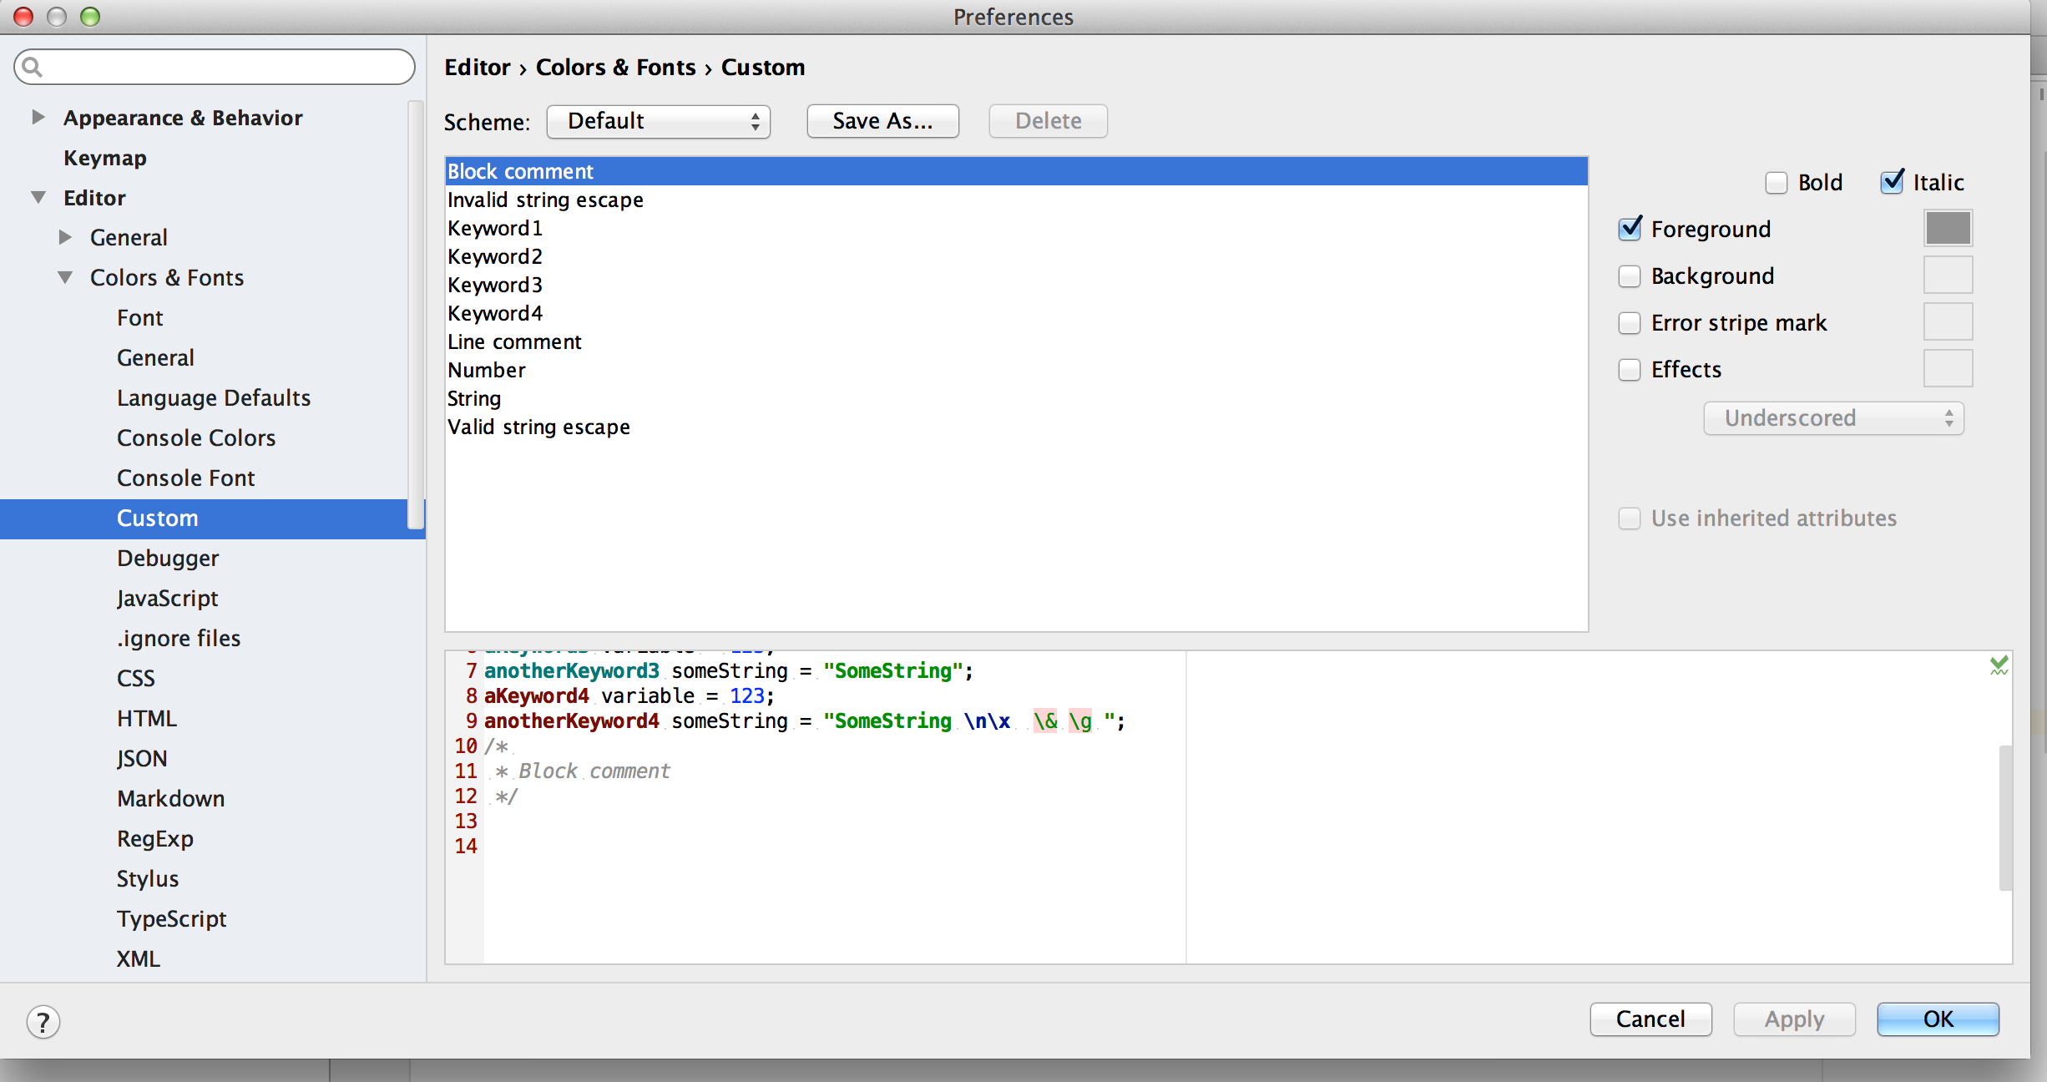This screenshot has height=1082, width=2047.
Task: Enable the Background checkbox
Action: tap(1630, 276)
